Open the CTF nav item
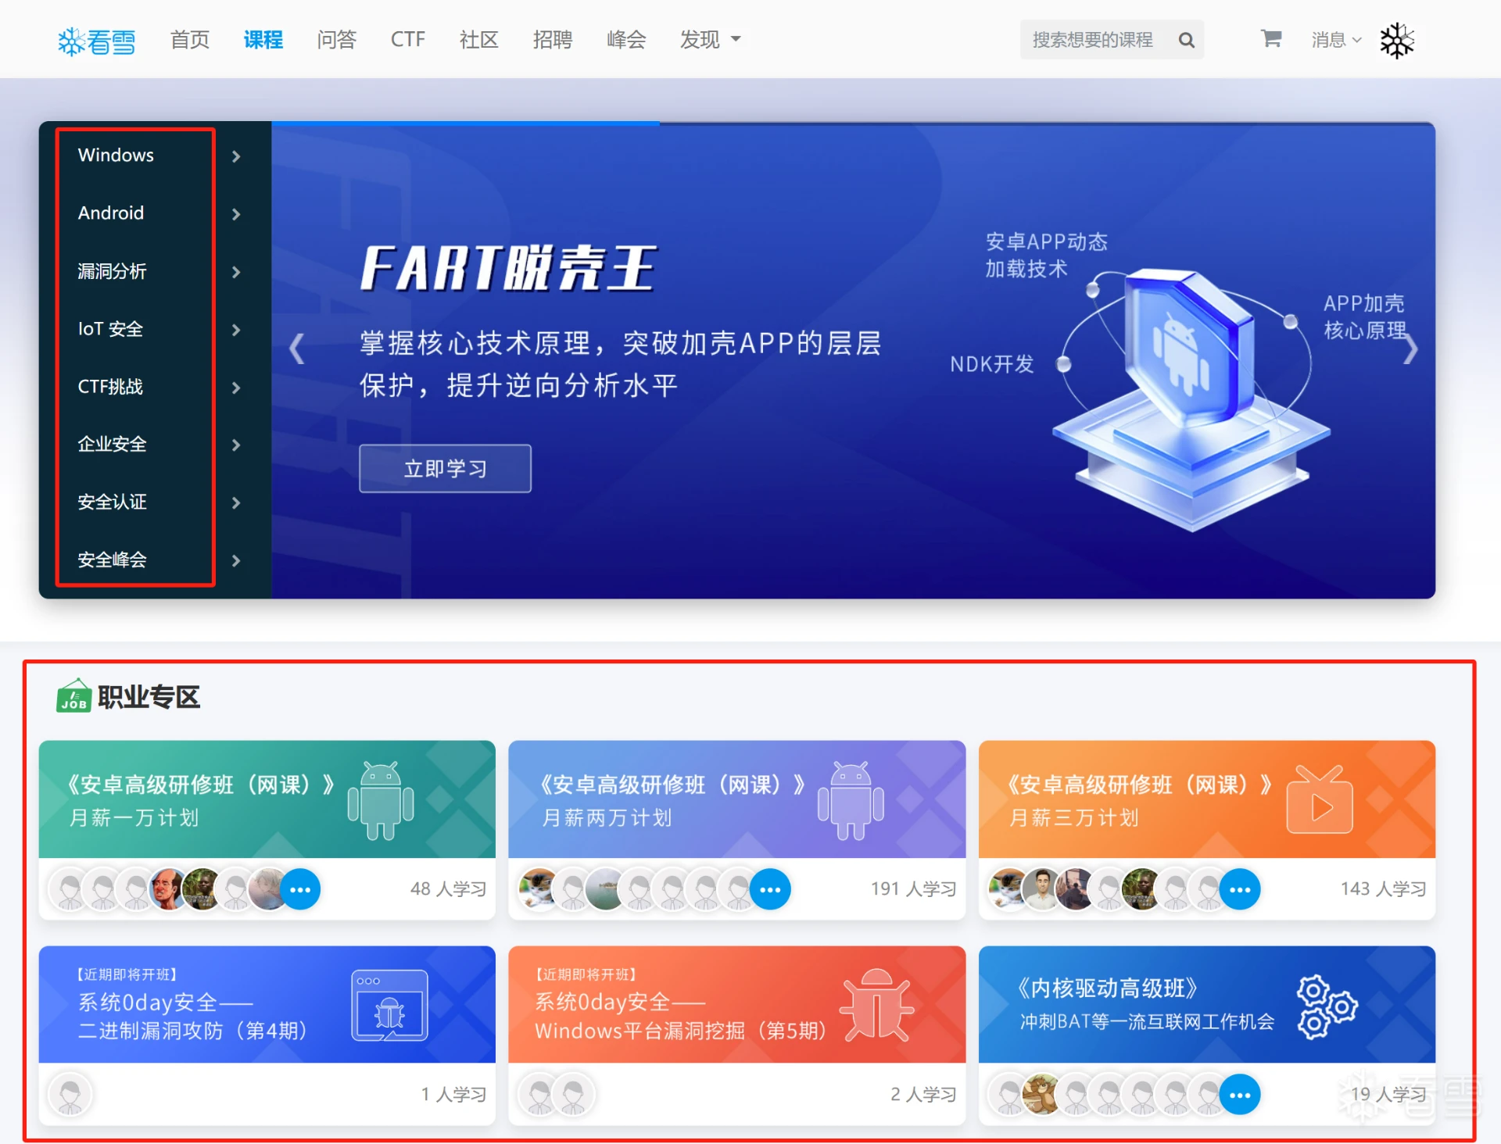Viewport: 1501px width, 1144px height. tap(407, 39)
